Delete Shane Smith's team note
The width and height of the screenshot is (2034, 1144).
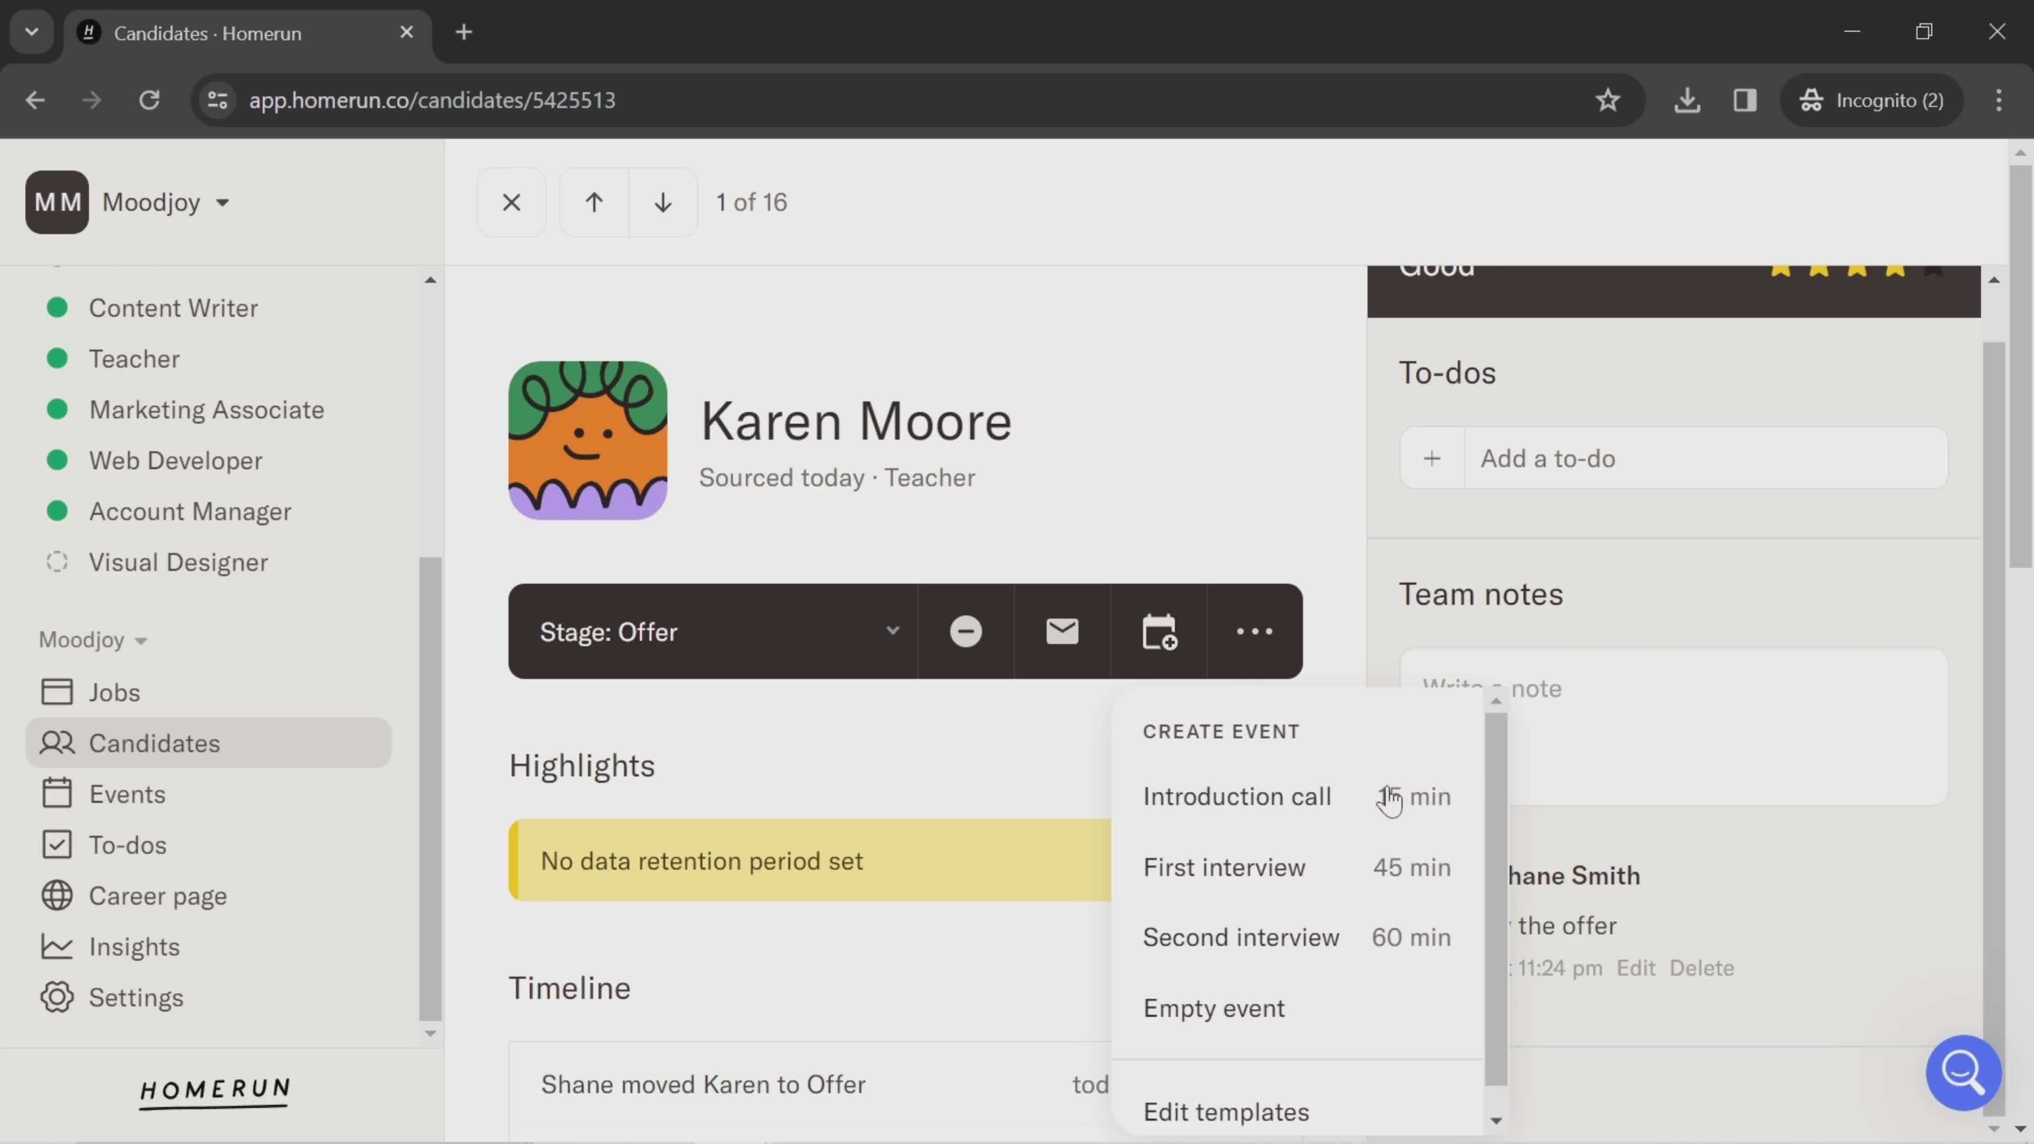coord(1701,968)
